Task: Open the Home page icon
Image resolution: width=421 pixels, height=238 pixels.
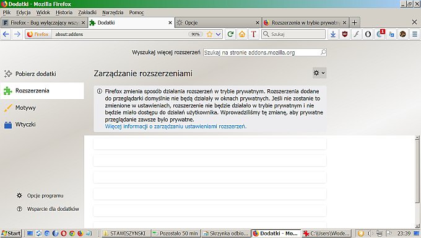Action: click(x=242, y=34)
